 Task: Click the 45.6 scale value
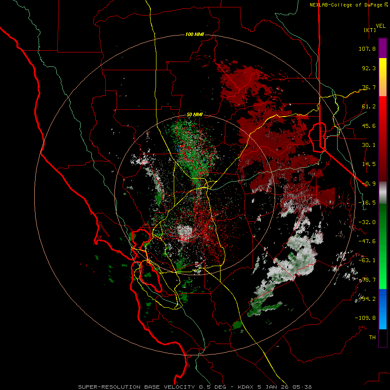click(369, 126)
